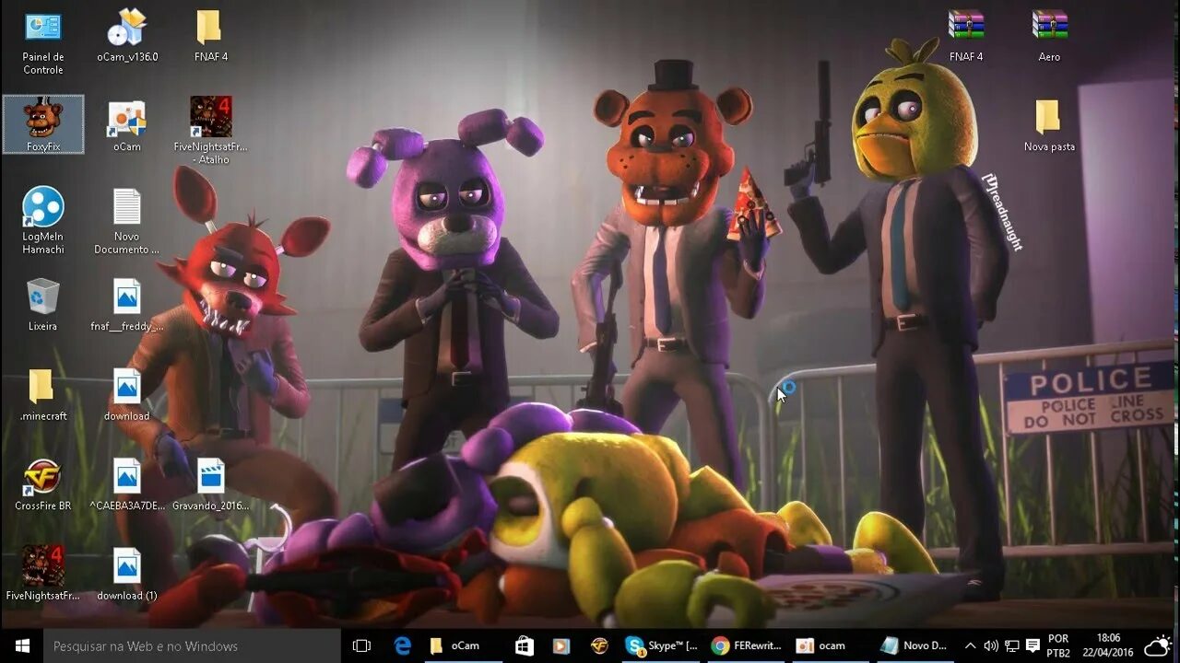This screenshot has height=663, width=1180.
Task: Switch to the Skype taskbar window
Action: [661, 646]
